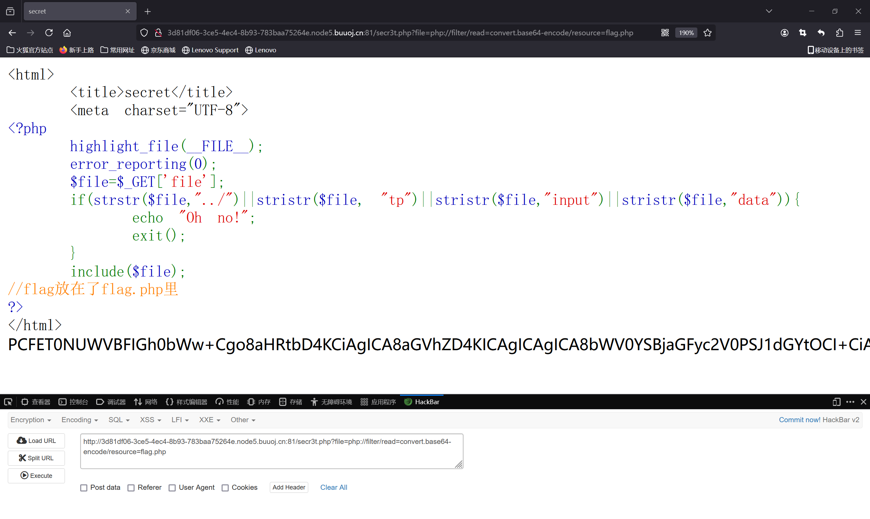The width and height of the screenshot is (870, 519).
Task: Open the Firefox account icon
Action: click(x=784, y=33)
